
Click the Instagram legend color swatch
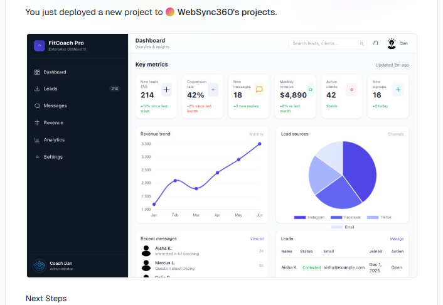(x=299, y=218)
